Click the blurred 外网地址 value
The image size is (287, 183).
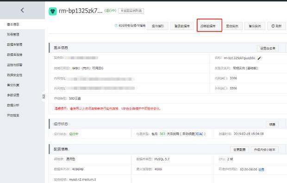101,88
